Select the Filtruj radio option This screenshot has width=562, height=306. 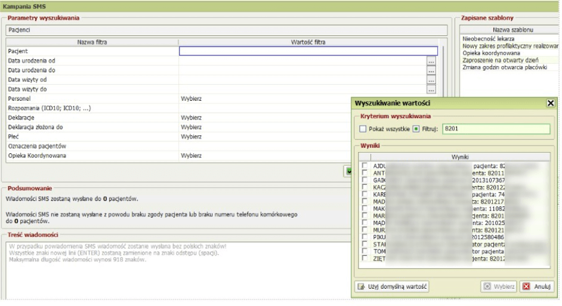click(416, 129)
